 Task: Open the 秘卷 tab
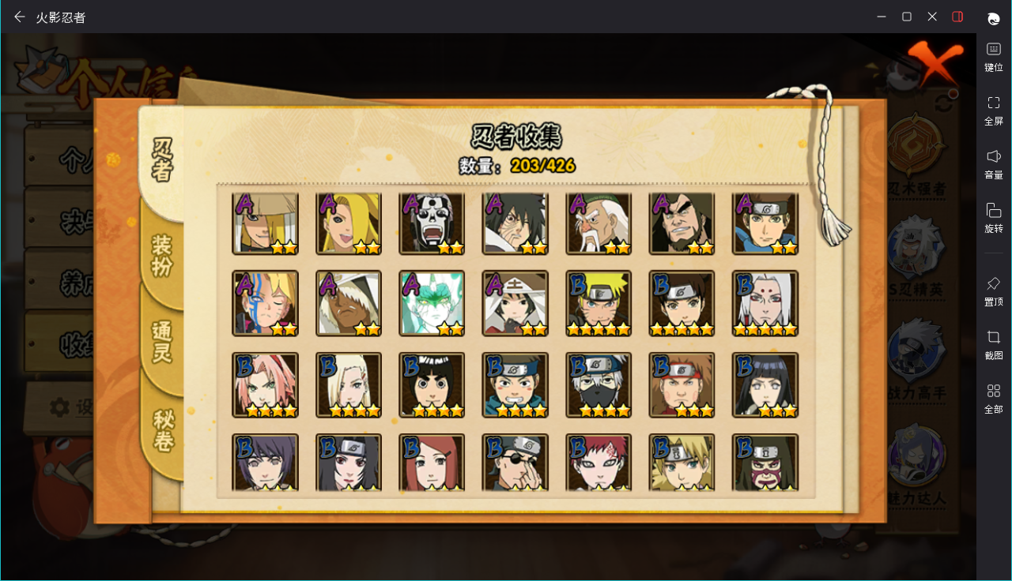[x=163, y=430]
